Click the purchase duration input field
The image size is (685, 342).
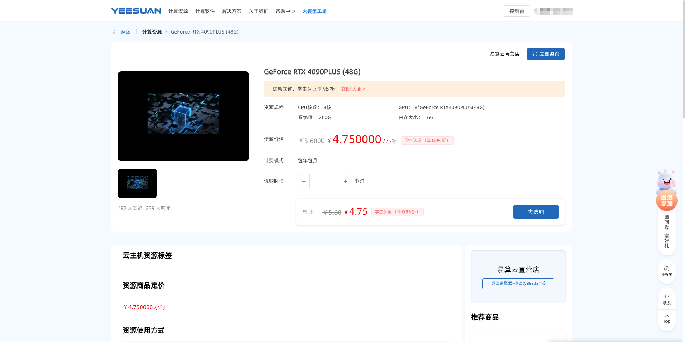click(x=325, y=181)
